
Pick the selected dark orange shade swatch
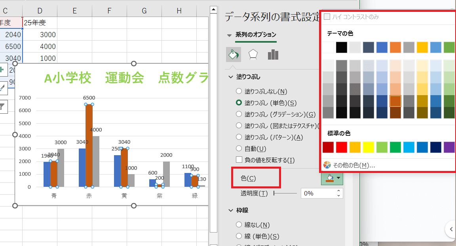point(395,101)
